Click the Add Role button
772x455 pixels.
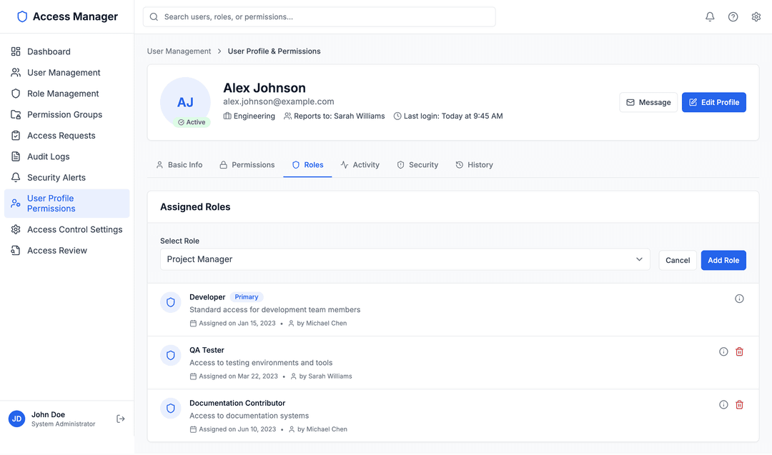click(x=723, y=260)
